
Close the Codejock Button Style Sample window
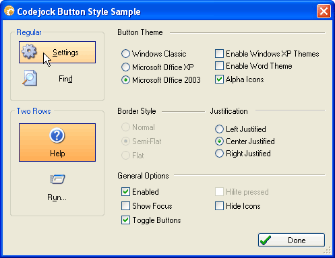(x=324, y=11)
